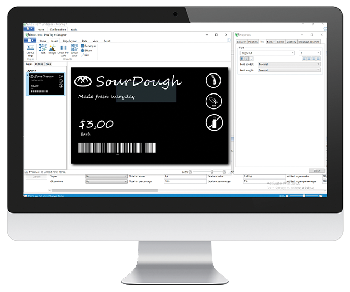Adjust the designer zoom slider
350x292 pixels.
coord(211,172)
